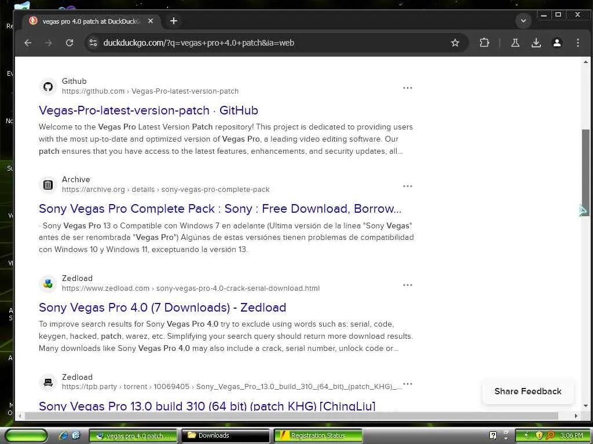The height and width of the screenshot is (444, 593).
Task: Click the browser forward arrow
Action: click(x=49, y=43)
